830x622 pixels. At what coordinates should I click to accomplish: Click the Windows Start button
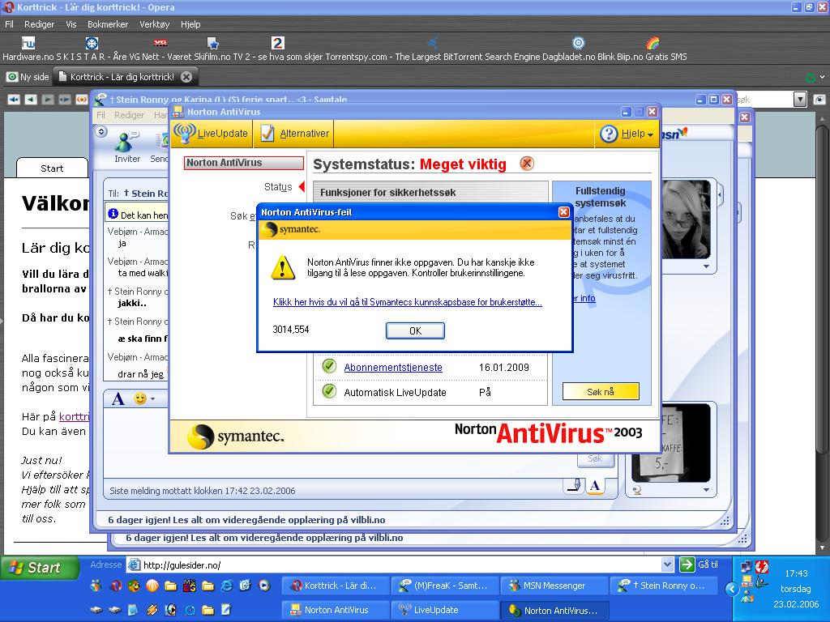(40, 568)
